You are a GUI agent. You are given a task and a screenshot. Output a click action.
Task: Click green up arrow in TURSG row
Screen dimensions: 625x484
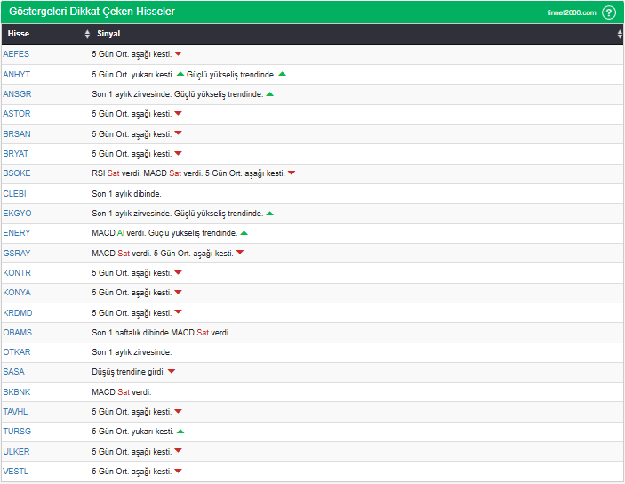point(180,432)
